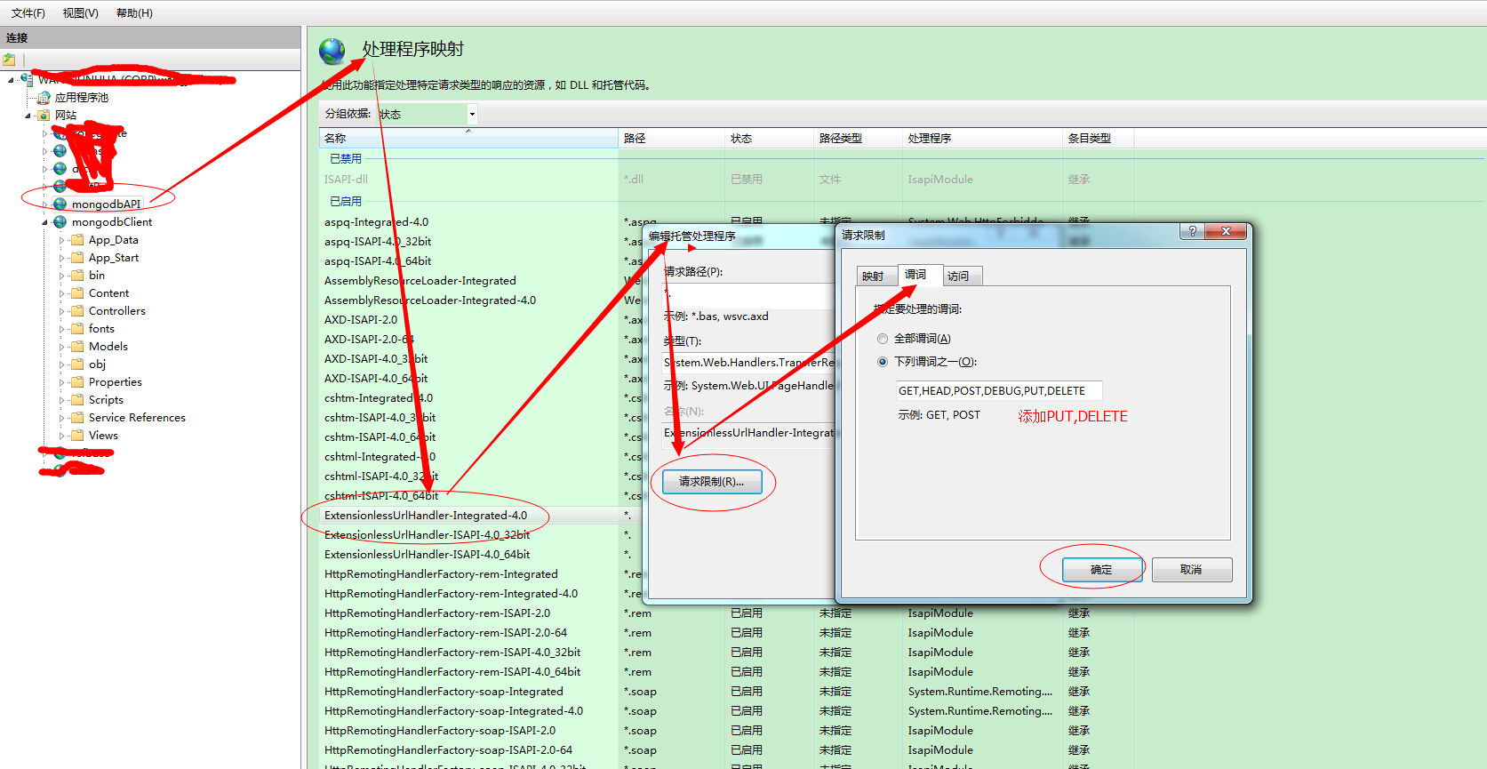Click the fonts folder icon
The width and height of the screenshot is (1487, 769).
[x=77, y=329]
